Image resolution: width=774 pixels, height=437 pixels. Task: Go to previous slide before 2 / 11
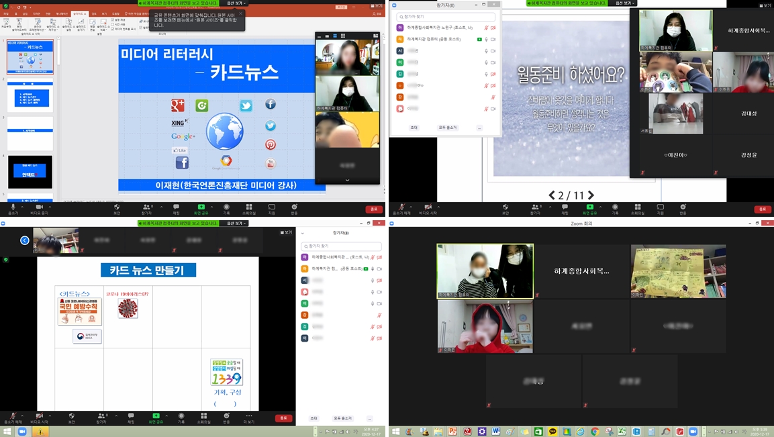tap(552, 195)
